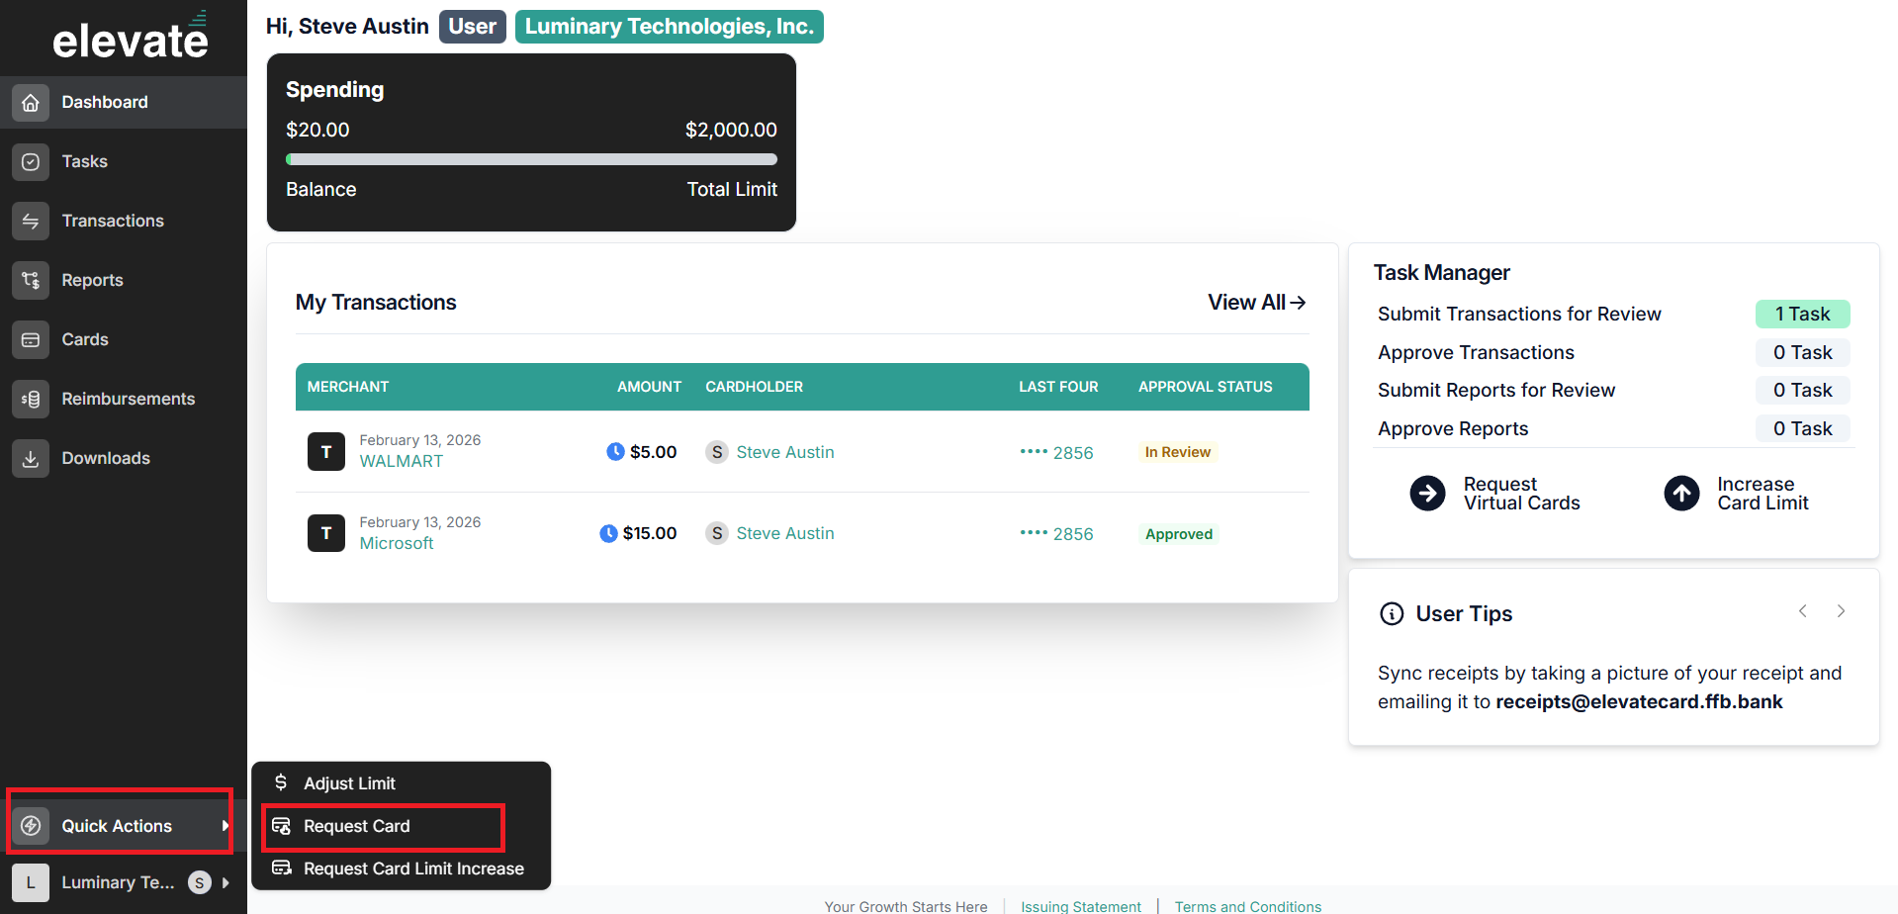1898x914 pixels.
Task: Click the 1 Task badge for Submit Transactions
Action: [1802, 315]
